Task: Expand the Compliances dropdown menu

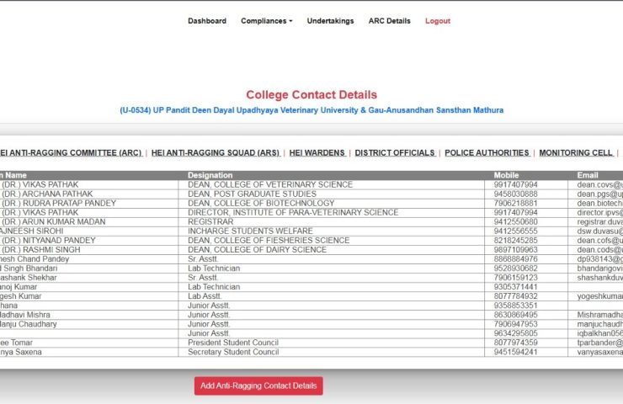Action: click(266, 21)
